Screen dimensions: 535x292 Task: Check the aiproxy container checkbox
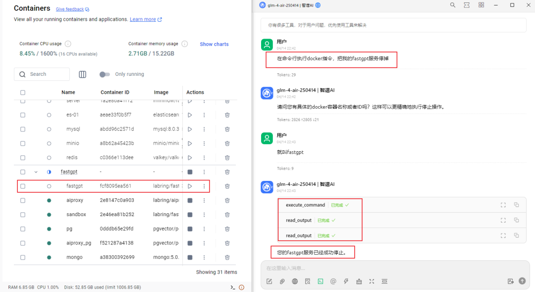click(23, 200)
